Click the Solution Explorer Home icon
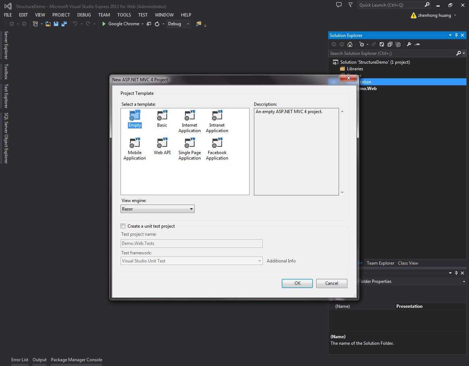469x366 pixels. (350, 44)
